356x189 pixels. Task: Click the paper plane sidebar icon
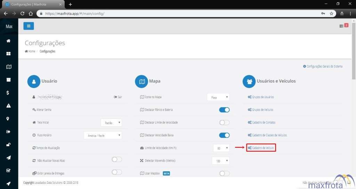[9, 157]
